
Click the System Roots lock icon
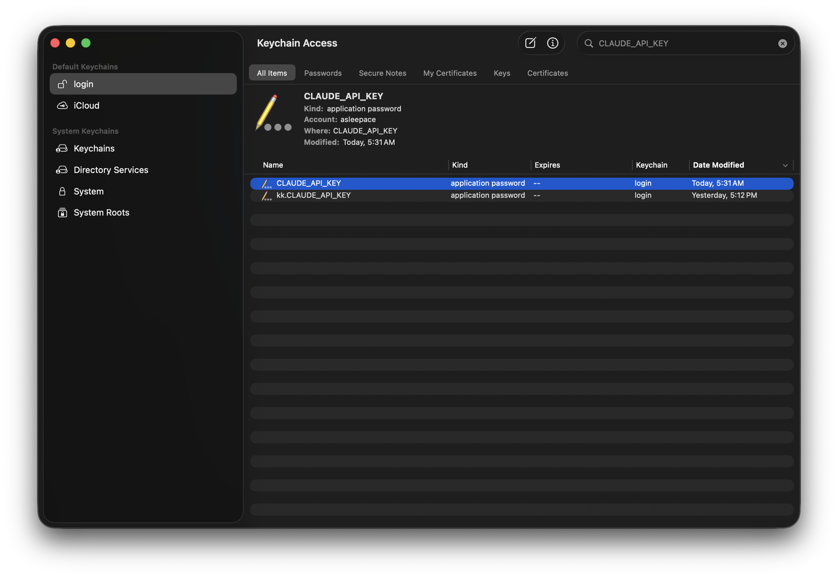click(62, 213)
